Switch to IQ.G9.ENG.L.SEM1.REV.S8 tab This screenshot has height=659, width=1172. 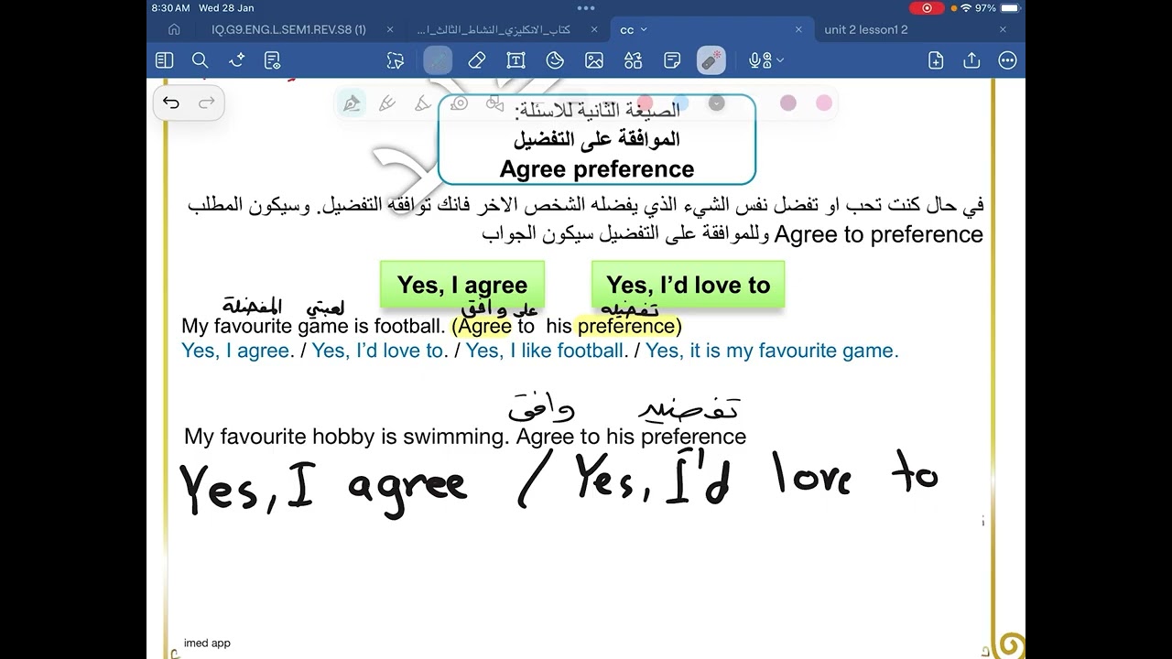288,29
